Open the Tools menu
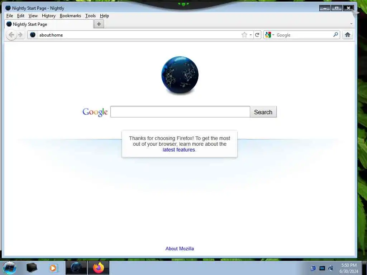The height and width of the screenshot is (275, 367). click(x=90, y=16)
